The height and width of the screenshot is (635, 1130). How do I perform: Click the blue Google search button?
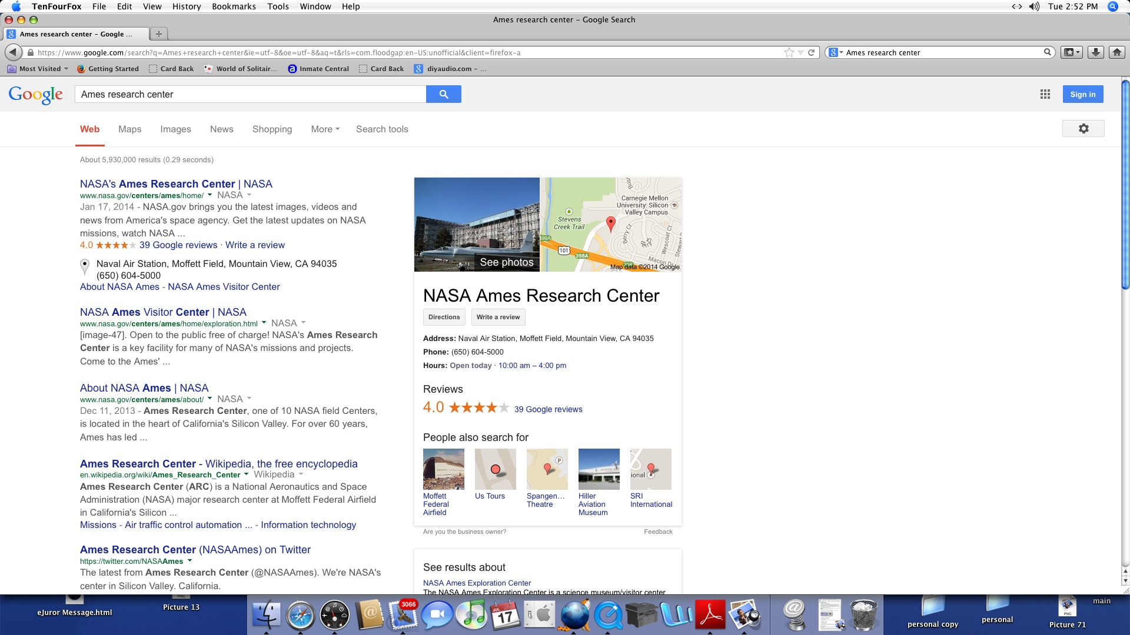pyautogui.click(x=443, y=94)
